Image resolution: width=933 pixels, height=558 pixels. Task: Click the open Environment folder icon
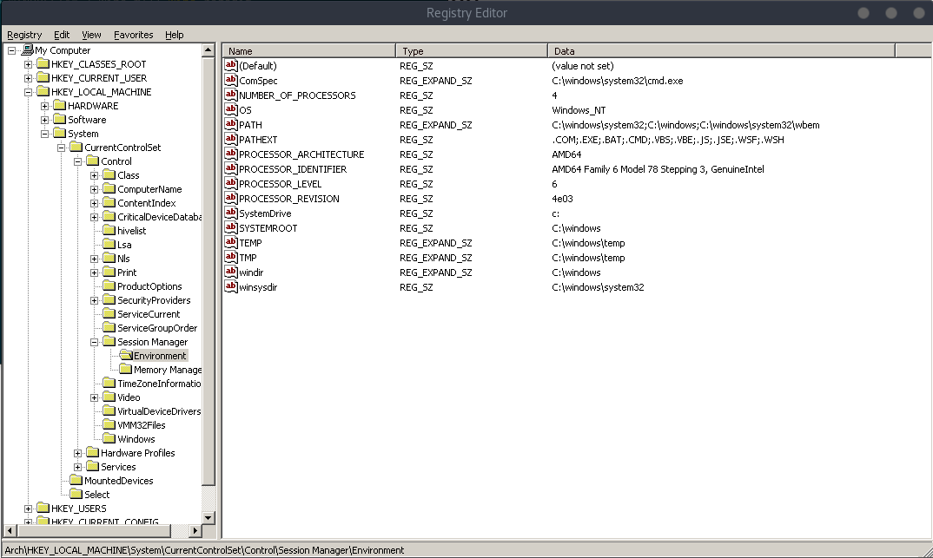[x=126, y=355]
